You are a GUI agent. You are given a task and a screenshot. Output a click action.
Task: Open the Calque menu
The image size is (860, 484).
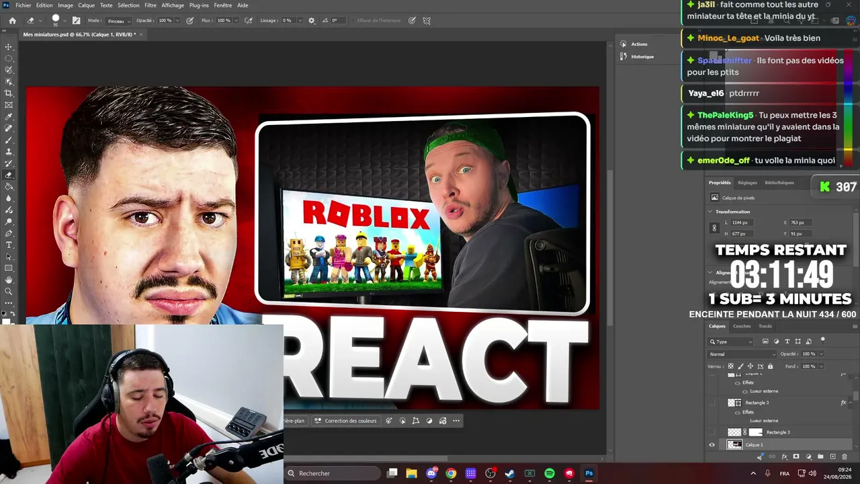pyautogui.click(x=86, y=5)
